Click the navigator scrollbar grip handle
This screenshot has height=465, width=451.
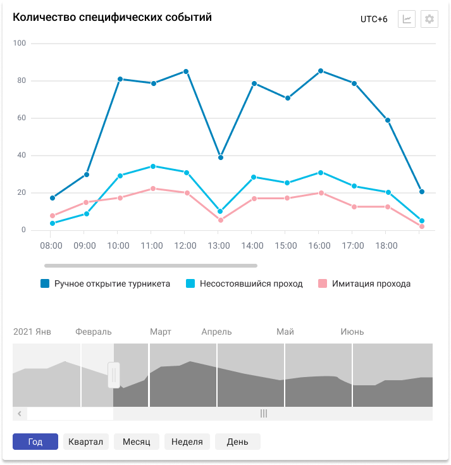264,413
